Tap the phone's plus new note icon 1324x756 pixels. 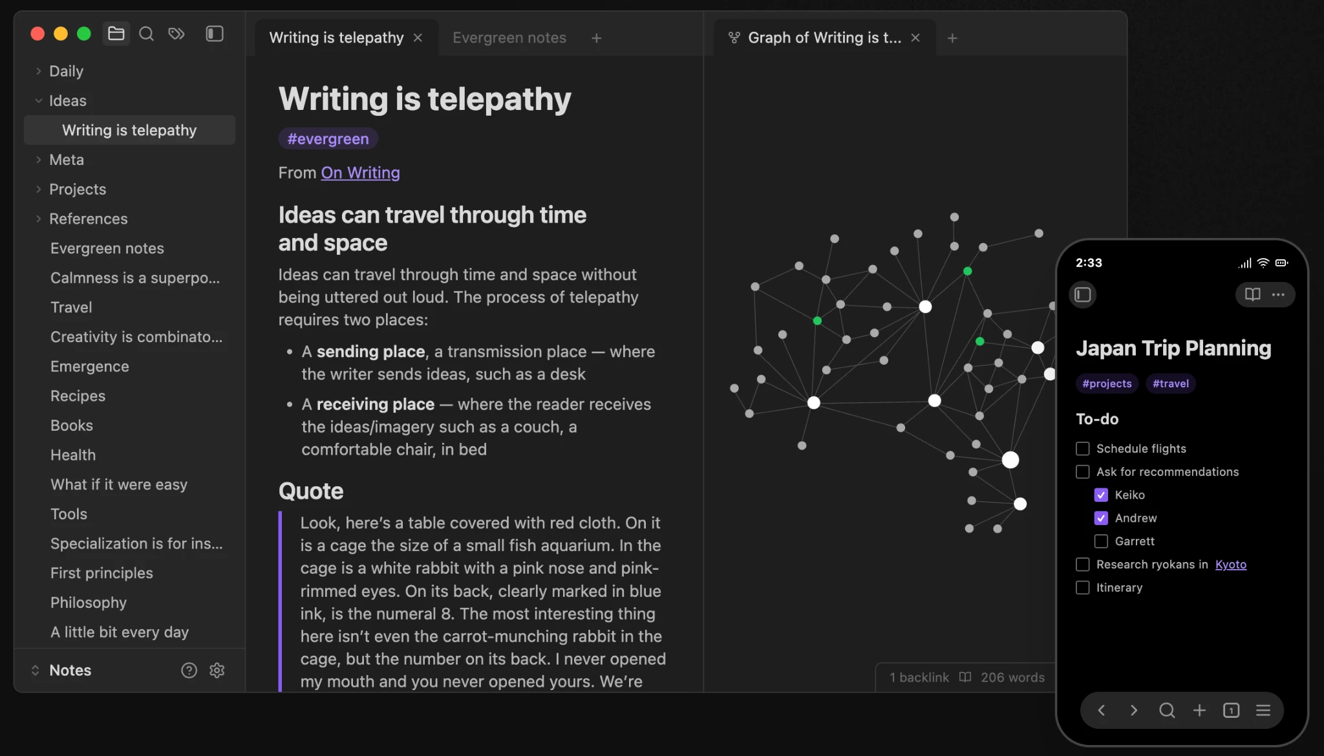point(1199,711)
